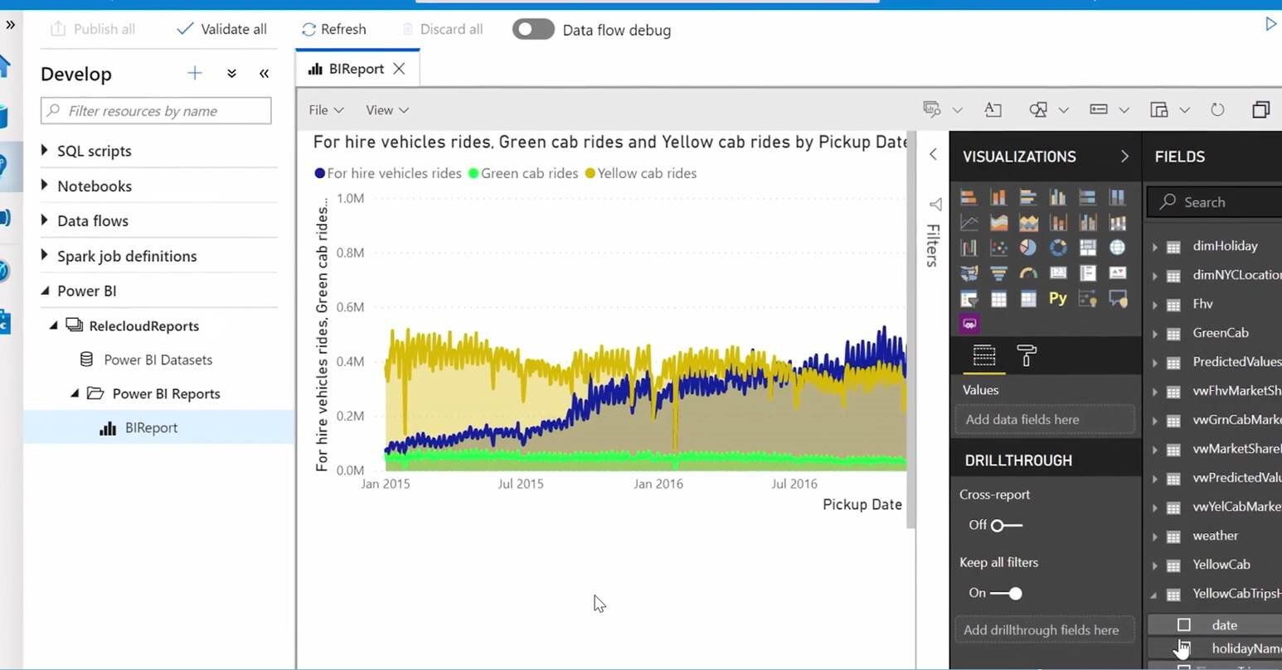Select the Stacked bar chart visualization

click(969, 197)
